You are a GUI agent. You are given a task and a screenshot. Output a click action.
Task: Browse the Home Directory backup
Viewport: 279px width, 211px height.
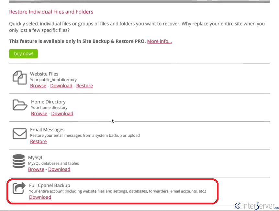click(x=39, y=114)
